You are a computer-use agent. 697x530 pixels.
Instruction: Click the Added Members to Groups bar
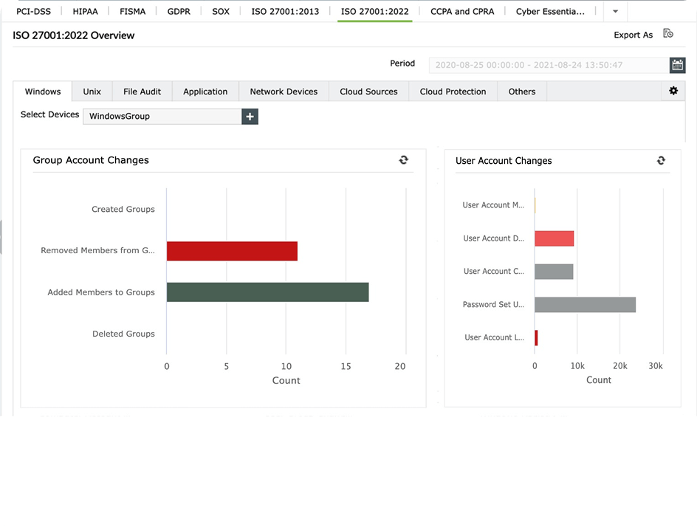tap(267, 292)
